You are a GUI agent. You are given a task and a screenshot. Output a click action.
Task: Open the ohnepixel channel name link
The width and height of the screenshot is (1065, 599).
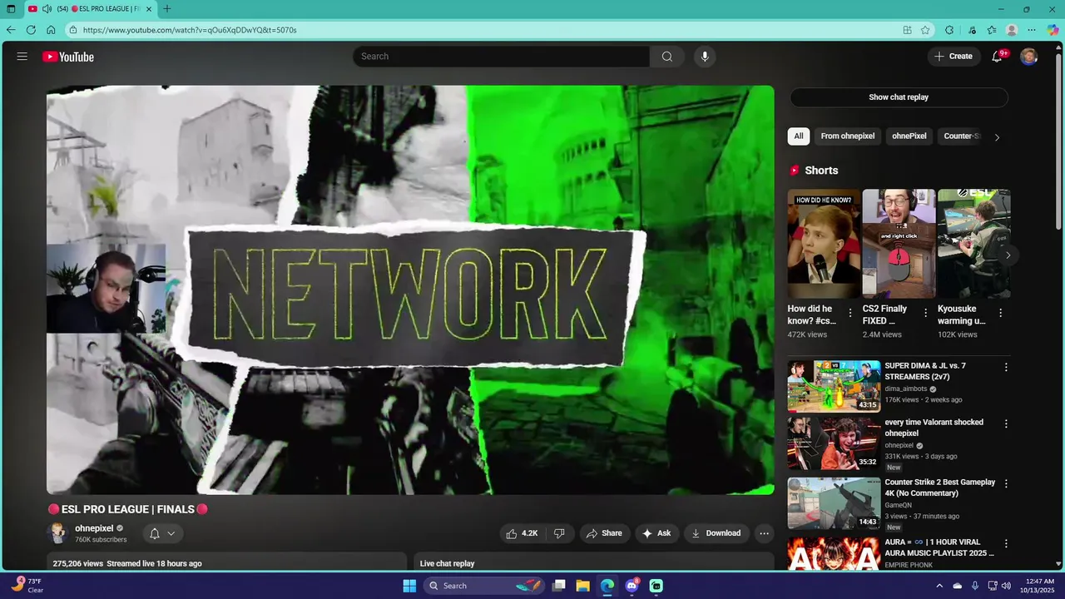94,528
